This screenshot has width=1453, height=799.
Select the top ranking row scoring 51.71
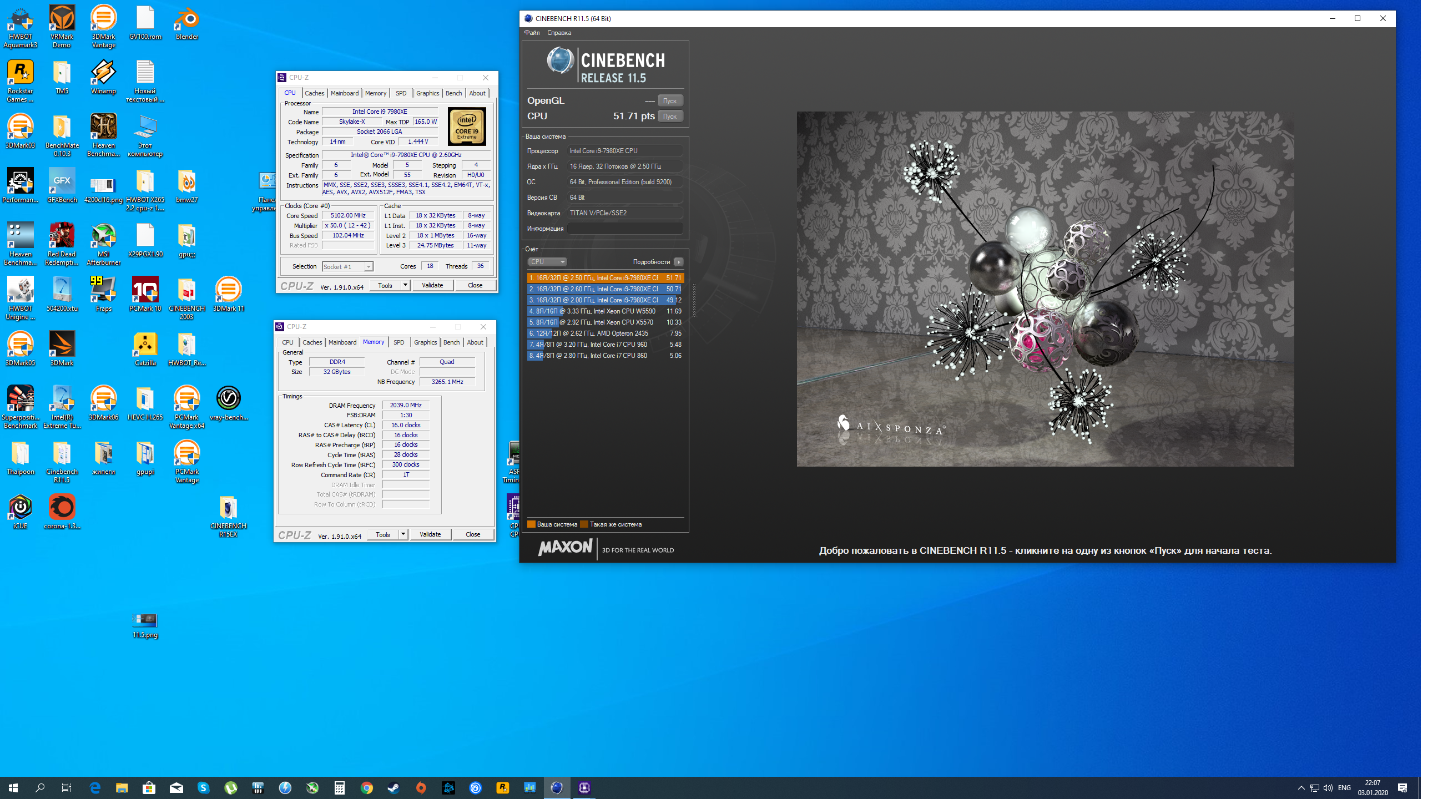(605, 278)
